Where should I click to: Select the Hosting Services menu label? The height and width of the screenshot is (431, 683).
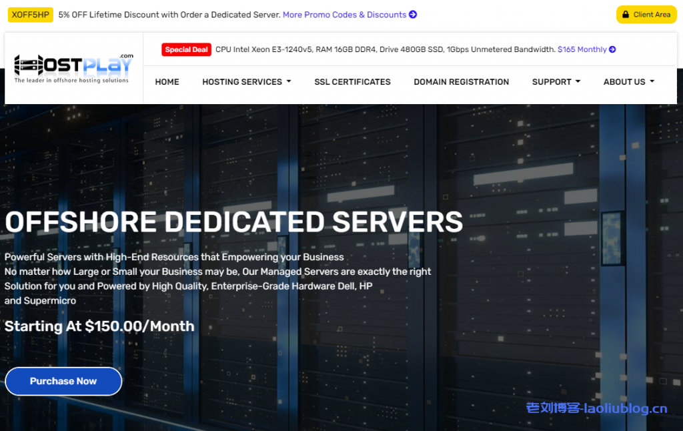pos(241,82)
